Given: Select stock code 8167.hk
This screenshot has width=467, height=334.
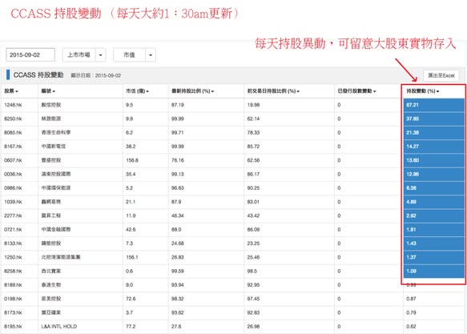Looking at the screenshot, I should [13, 147].
